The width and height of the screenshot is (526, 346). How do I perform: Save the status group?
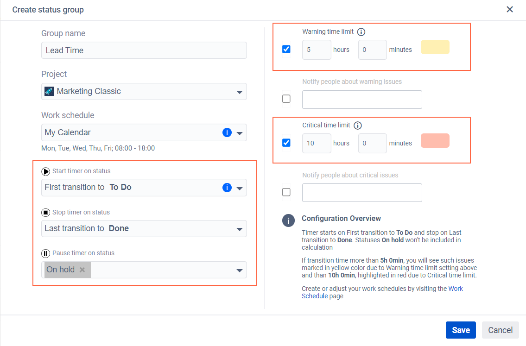(x=461, y=330)
